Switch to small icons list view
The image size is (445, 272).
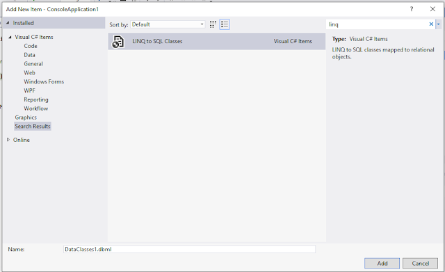coord(225,24)
